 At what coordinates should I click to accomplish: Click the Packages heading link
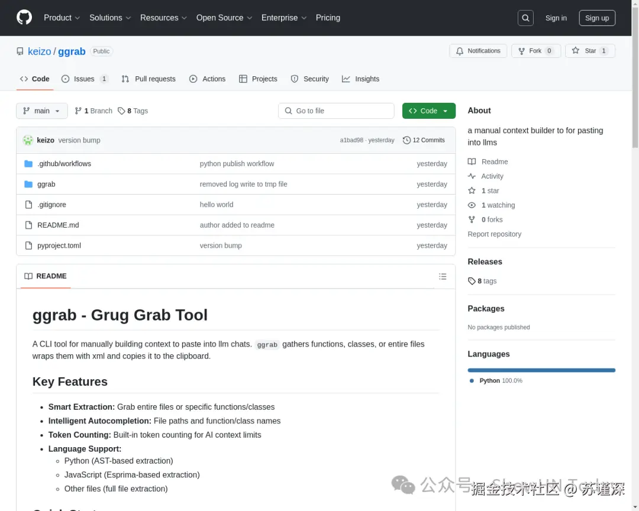click(x=486, y=309)
